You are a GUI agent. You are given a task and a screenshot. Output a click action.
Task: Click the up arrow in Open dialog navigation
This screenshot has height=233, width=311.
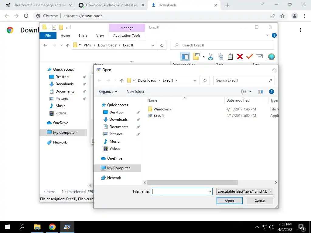coord(121,80)
